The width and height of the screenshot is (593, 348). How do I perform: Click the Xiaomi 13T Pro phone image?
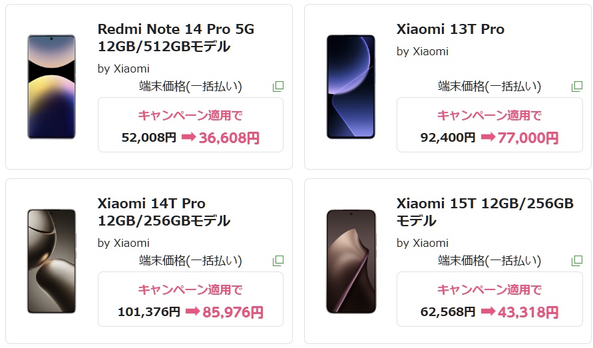coord(350,87)
